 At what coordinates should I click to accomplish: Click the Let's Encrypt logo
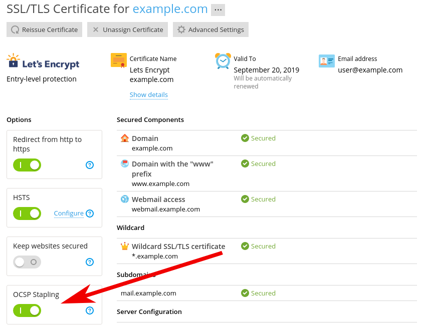click(43, 62)
